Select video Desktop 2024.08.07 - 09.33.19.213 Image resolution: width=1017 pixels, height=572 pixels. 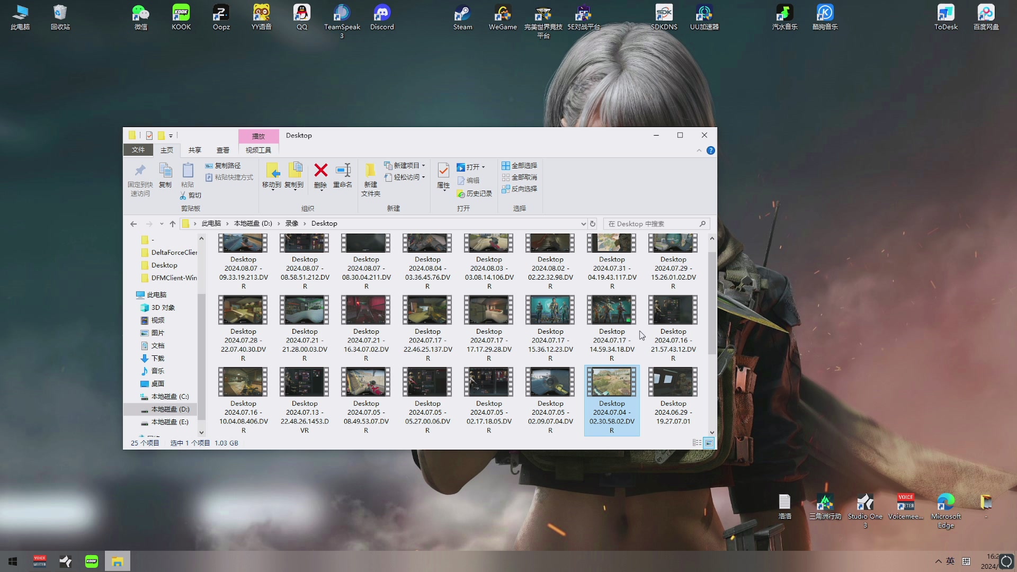click(244, 262)
